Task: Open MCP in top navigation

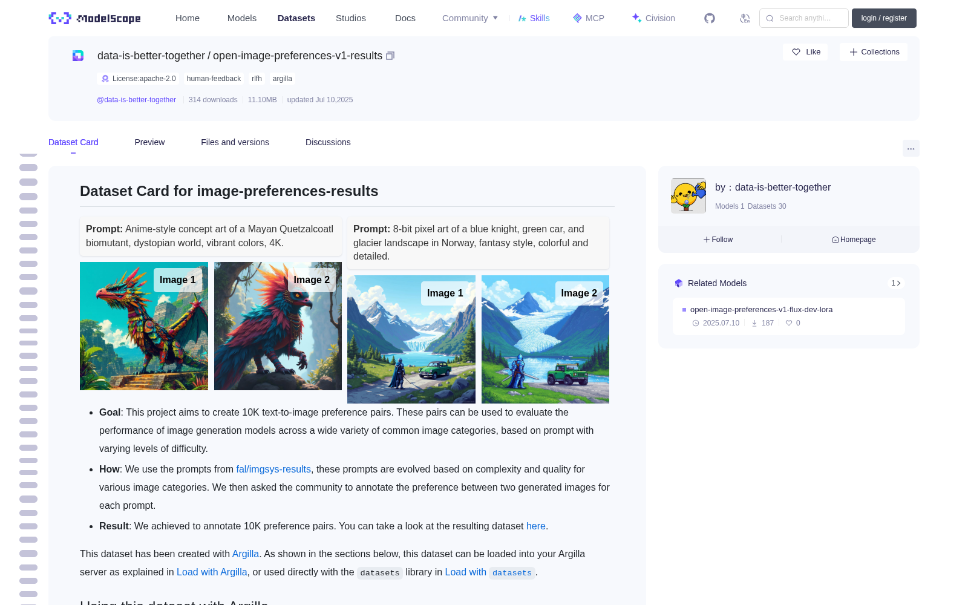Action: (x=589, y=18)
